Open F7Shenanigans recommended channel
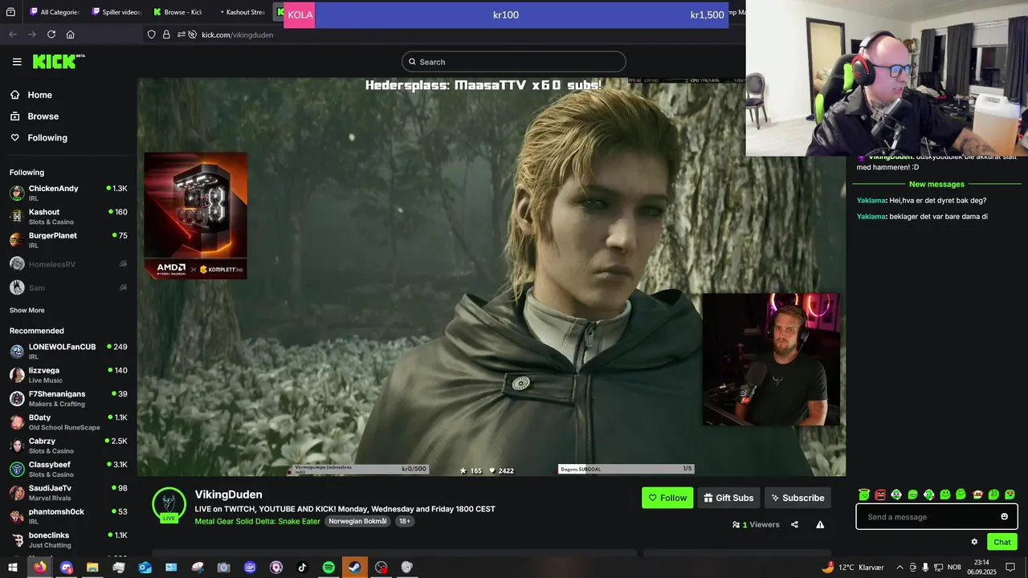Screen dimensions: 1028x578 point(68,398)
